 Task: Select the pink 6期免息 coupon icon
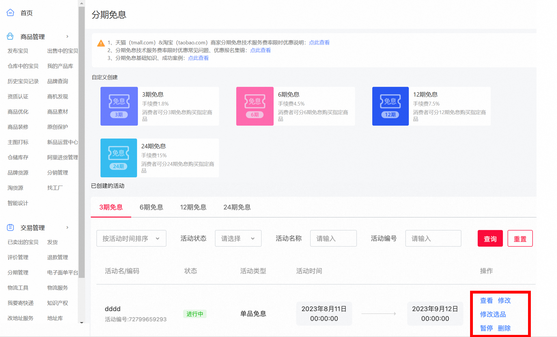point(255,106)
